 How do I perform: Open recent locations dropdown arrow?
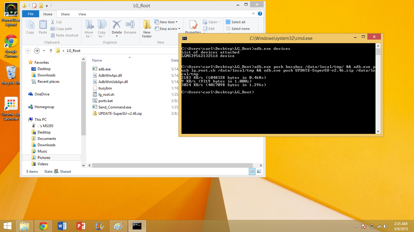pos(44,51)
